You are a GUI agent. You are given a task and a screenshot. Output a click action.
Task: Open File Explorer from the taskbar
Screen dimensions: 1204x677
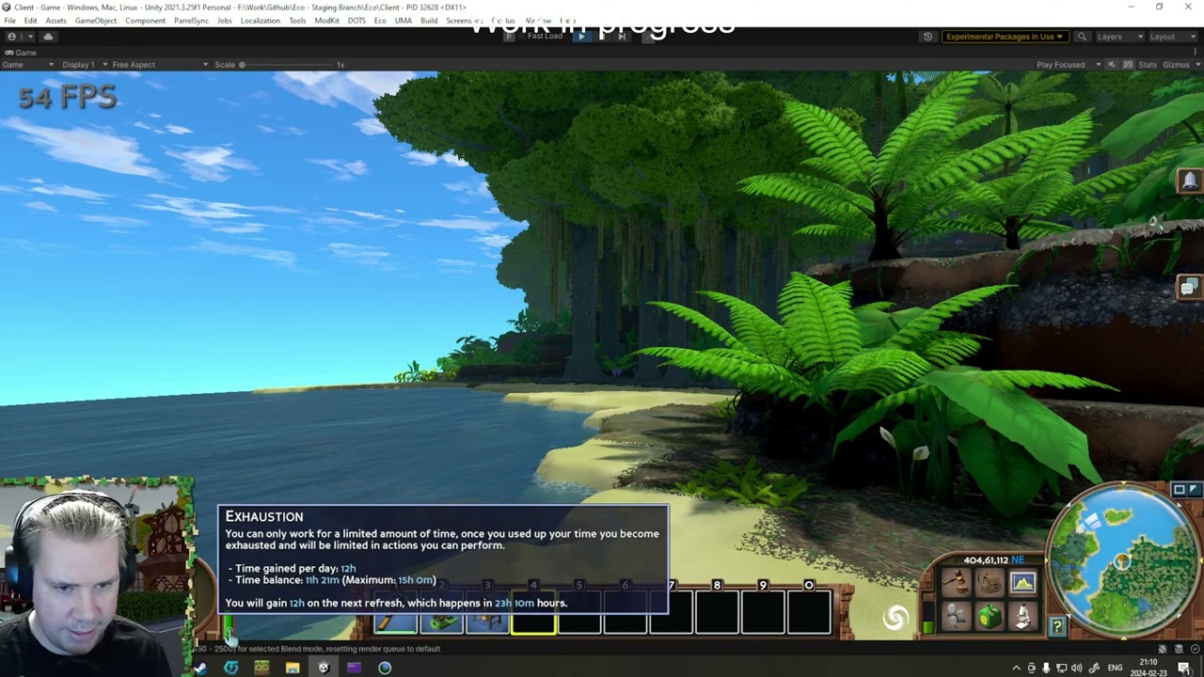tap(293, 668)
